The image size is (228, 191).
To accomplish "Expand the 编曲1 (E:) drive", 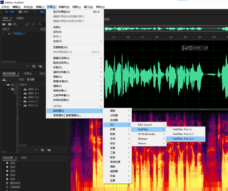I will [21, 89].
